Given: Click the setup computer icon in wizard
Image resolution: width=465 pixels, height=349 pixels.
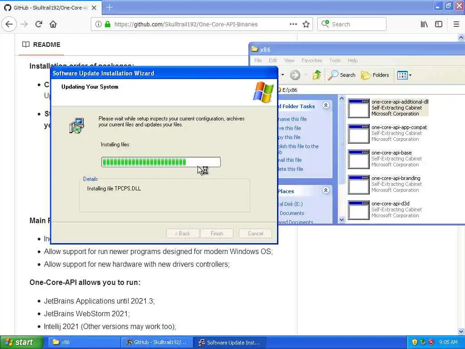Looking at the screenshot, I should tap(76, 125).
